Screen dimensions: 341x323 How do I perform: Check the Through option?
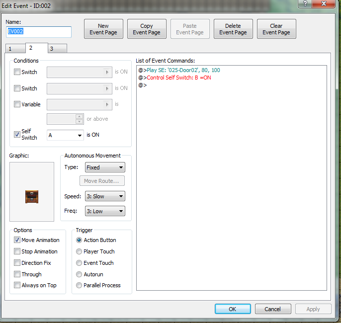17,274
